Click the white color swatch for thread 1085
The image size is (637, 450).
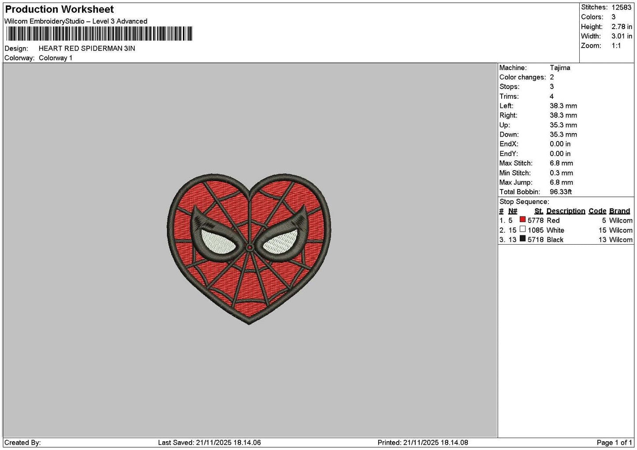(x=522, y=229)
